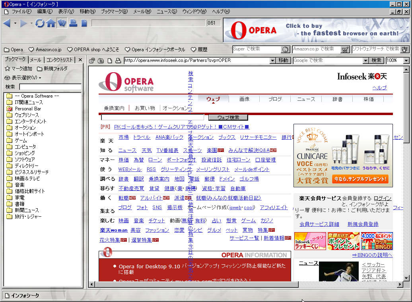Click in the Infoseek web search field
Viewport: 412px width, 302px height.
click(x=153, y=117)
